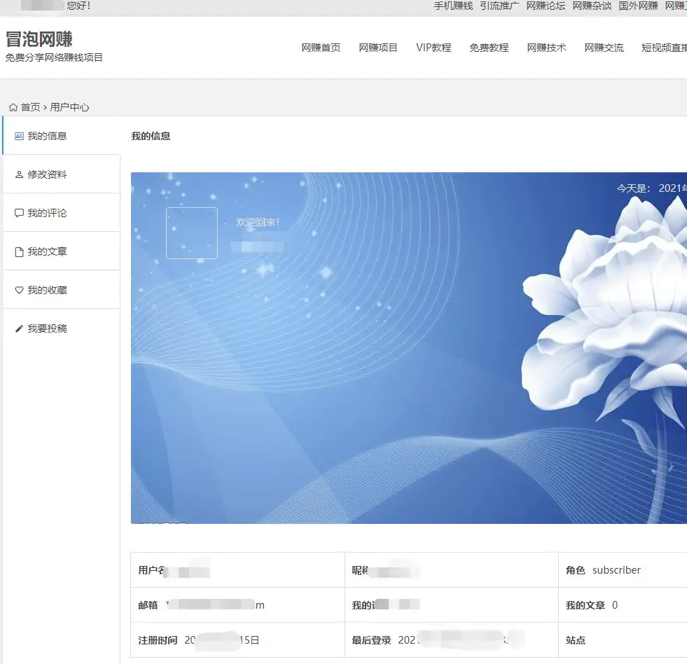This screenshot has width=687, height=664.
Task: Click the 角色 subscriber cell
Action: click(623, 570)
